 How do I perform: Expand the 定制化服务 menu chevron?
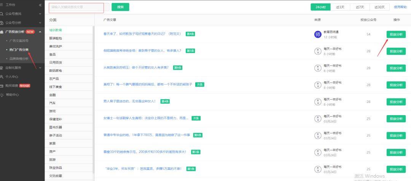40,68
